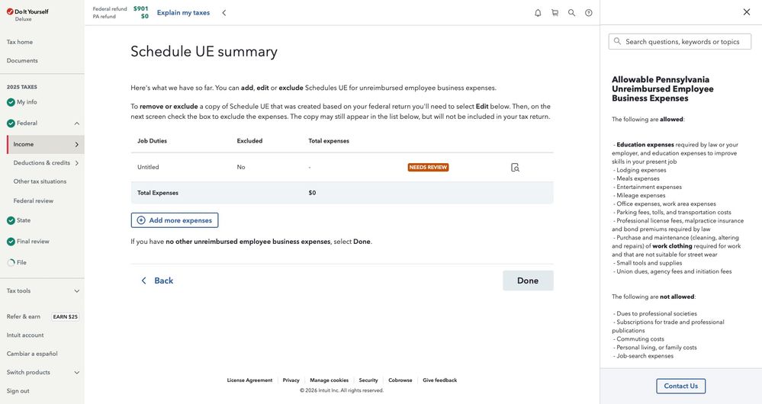Close the help side panel
Image resolution: width=762 pixels, height=404 pixels.
(746, 12)
